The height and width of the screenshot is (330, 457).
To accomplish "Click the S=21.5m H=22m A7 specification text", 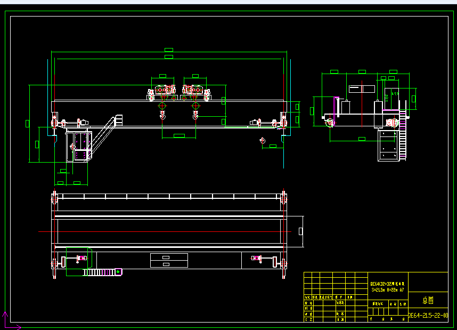I will pyautogui.click(x=388, y=289).
